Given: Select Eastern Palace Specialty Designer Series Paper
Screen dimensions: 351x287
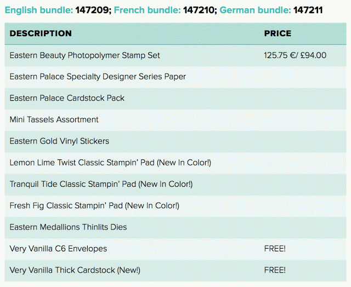Looking at the screenshot, I should (x=98, y=77).
